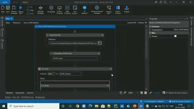Image resolution: width=194 pixels, height=109 pixels.
Task: Toggle the Private checkbox
Action: coord(176,36)
